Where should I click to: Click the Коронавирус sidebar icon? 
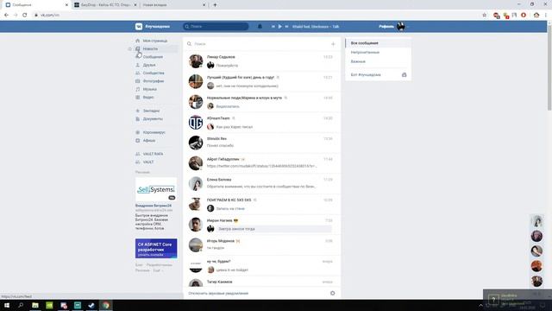[x=138, y=132]
